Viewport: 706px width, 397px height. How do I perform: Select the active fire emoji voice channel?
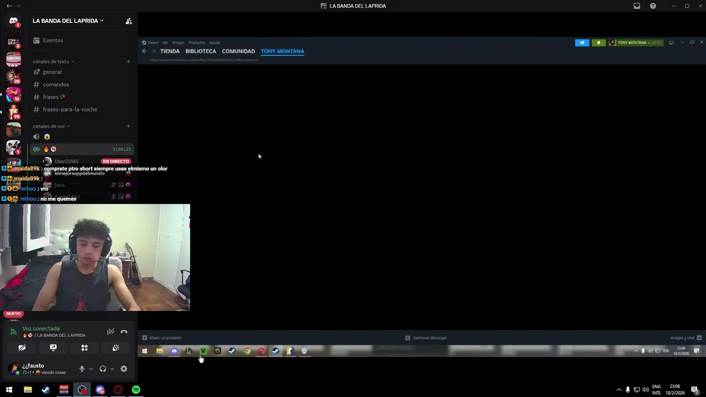tap(81, 149)
